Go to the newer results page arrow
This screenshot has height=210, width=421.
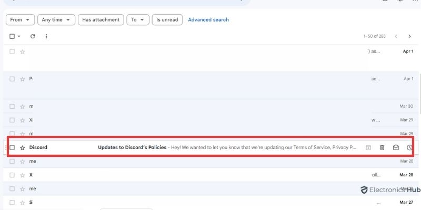396,36
